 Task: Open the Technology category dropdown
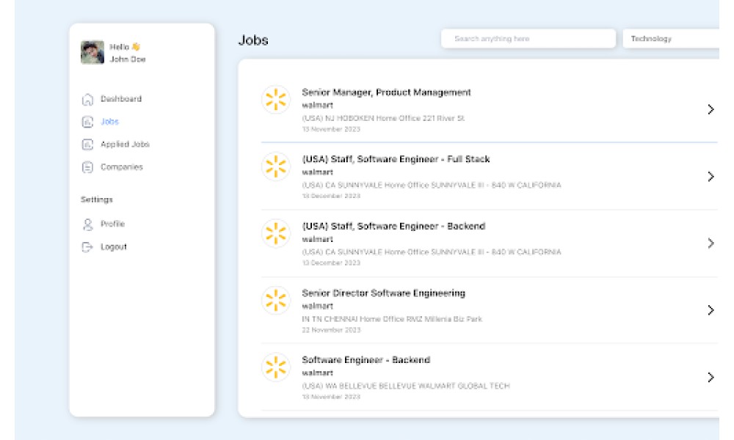[671, 39]
